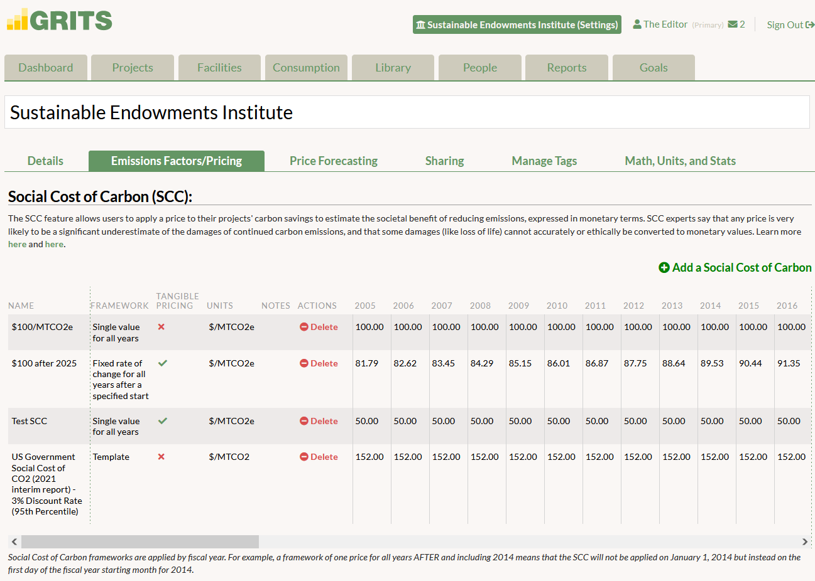Click the GRITS logo icon
The width and height of the screenshot is (815, 581).
tap(18, 20)
